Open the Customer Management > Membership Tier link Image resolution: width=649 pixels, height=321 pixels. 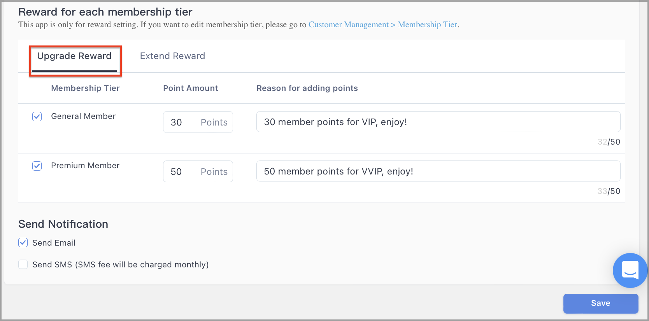coord(382,24)
